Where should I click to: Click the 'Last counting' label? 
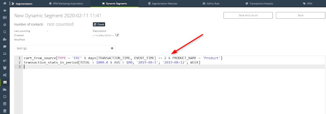tap(22, 31)
